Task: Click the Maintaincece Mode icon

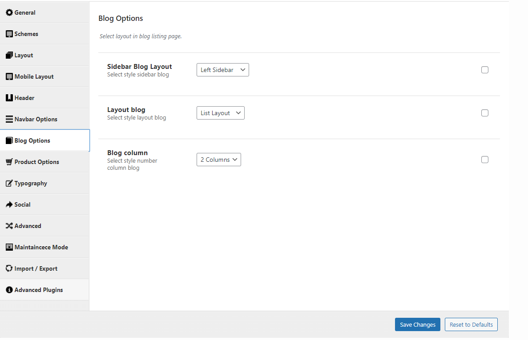Action: 9,247
